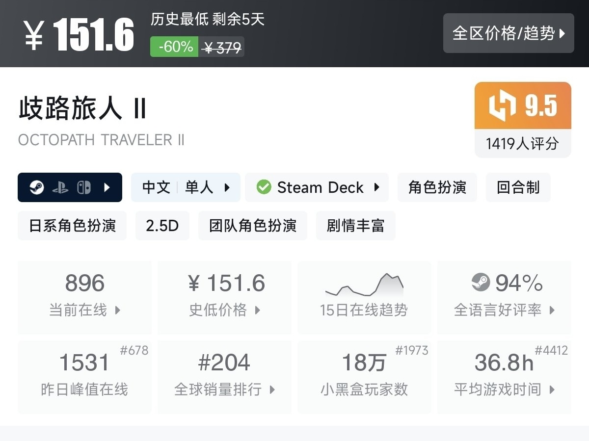The height and width of the screenshot is (441, 589).
Task: Expand the 中文 单人 language details
Action: click(x=186, y=187)
